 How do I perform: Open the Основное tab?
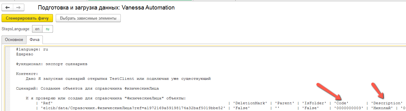click(x=14, y=40)
